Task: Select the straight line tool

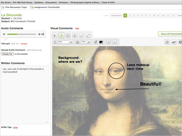Action: [82, 35]
